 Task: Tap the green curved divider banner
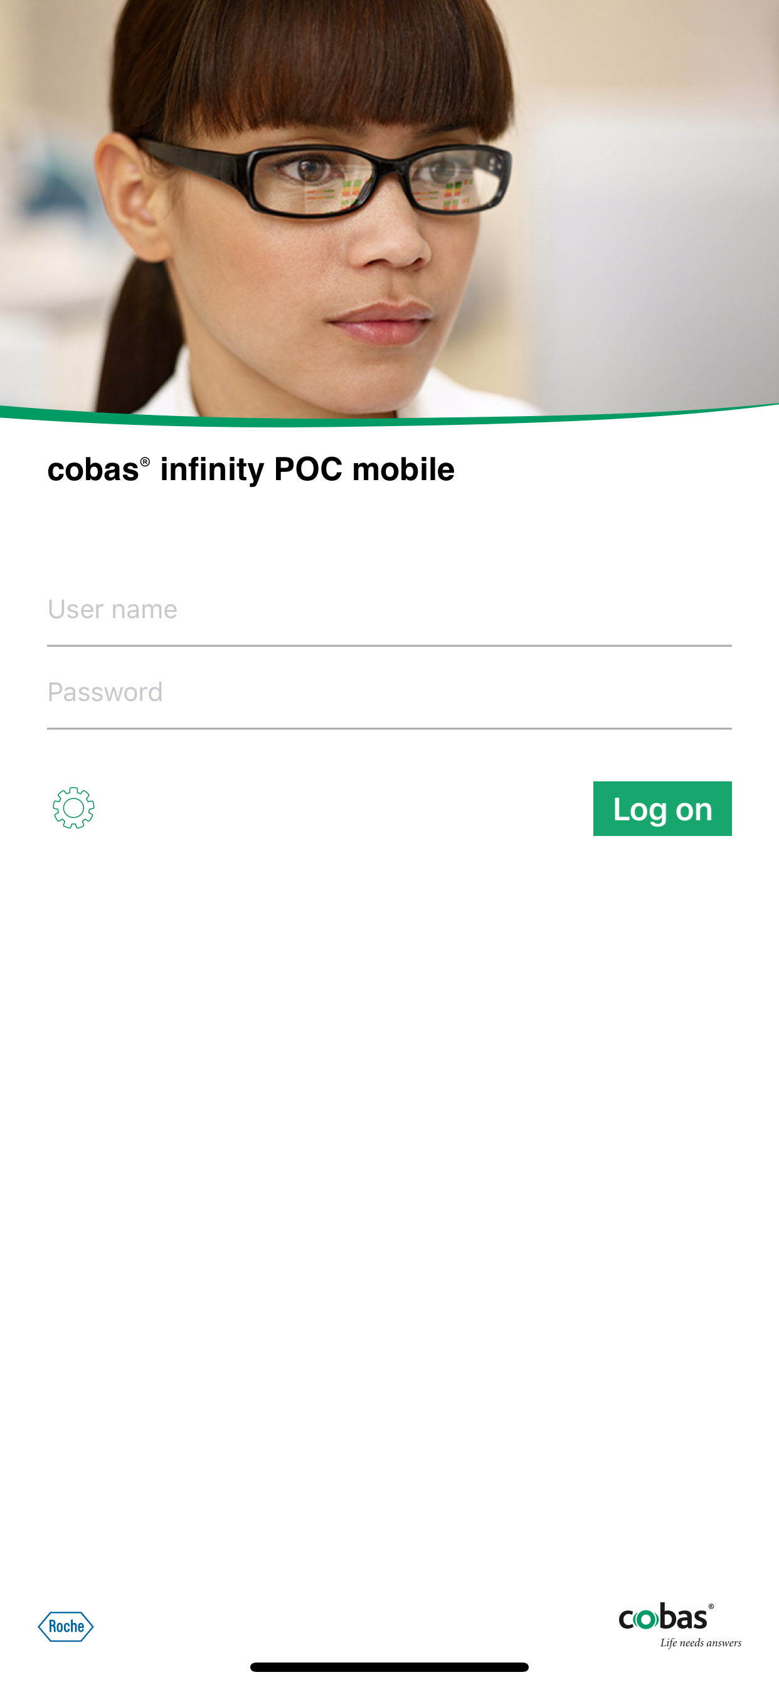389,414
